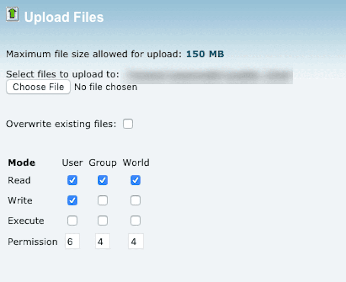The height and width of the screenshot is (282, 346).
Task: Enable Execute permission for User
Action: [72, 221]
